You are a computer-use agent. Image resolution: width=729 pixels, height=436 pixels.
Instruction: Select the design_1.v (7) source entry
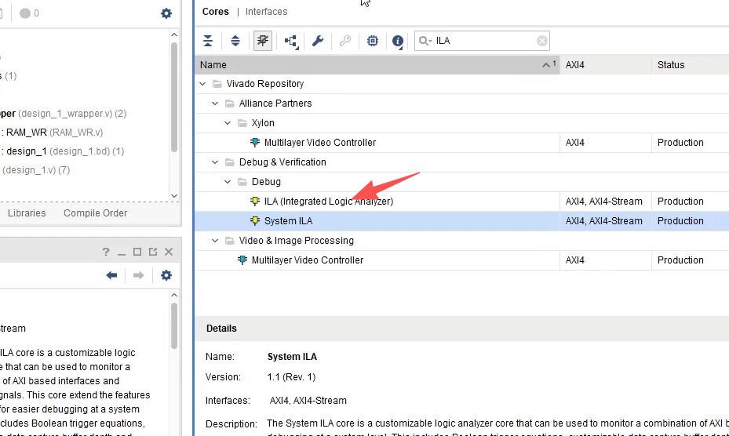tap(36, 170)
